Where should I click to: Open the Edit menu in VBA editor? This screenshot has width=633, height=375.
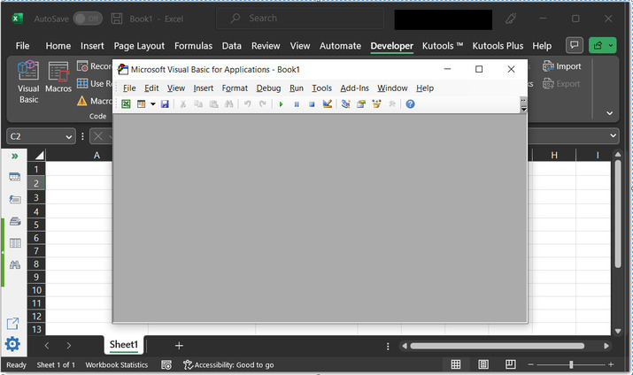151,88
